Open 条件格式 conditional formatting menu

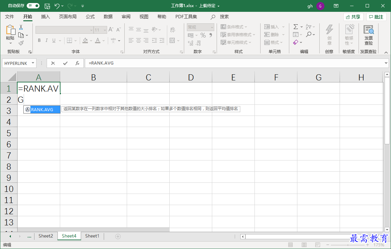[234, 27]
